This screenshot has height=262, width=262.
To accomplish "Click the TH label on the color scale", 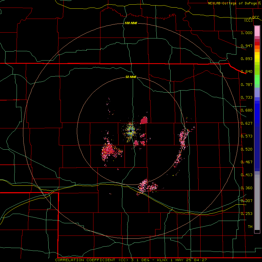I will (x=250, y=227).
